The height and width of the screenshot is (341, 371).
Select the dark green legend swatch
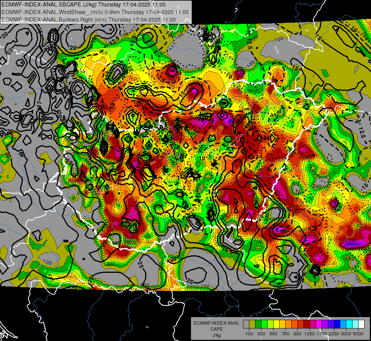(x=258, y=324)
